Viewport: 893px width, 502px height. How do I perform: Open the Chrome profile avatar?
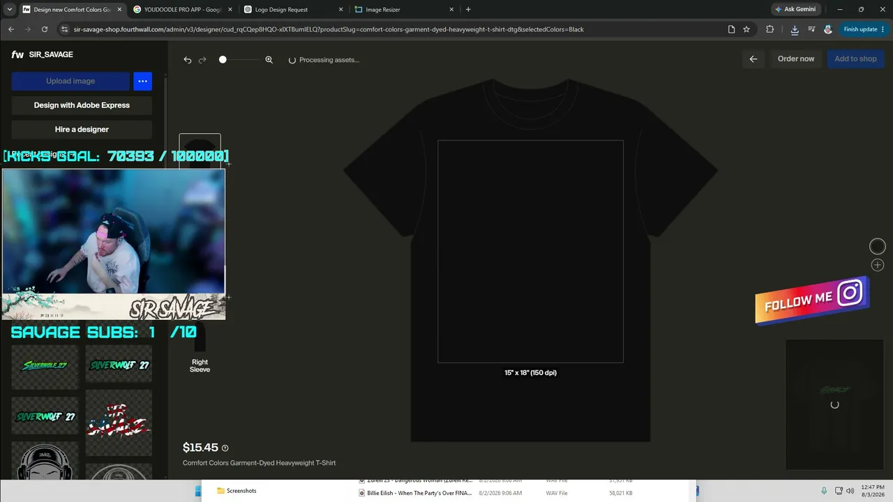tap(828, 29)
